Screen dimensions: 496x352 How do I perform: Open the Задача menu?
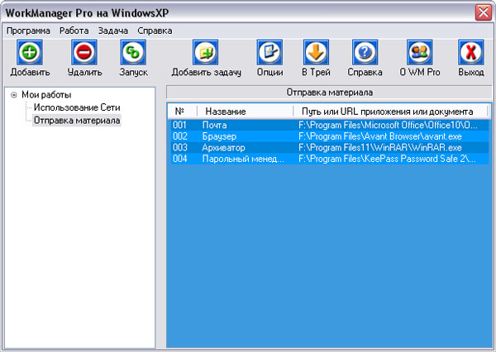[113, 31]
